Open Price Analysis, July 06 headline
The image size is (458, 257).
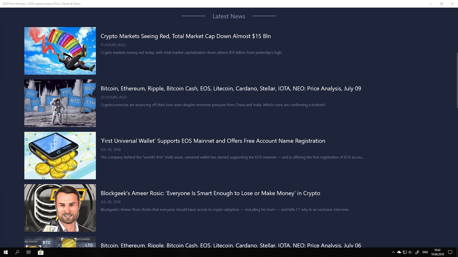pos(231,245)
